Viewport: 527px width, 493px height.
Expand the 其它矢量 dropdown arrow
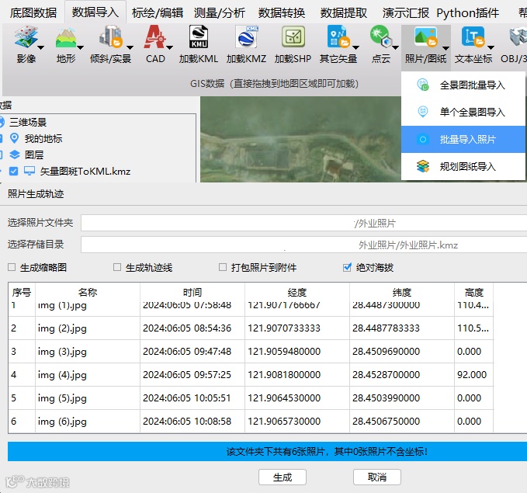point(356,48)
